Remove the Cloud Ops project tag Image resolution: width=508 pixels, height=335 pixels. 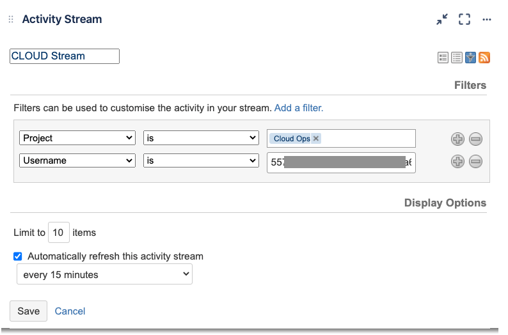[316, 139]
